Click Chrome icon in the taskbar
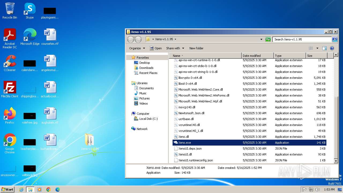This screenshot has width=343, height=193. [49, 190]
